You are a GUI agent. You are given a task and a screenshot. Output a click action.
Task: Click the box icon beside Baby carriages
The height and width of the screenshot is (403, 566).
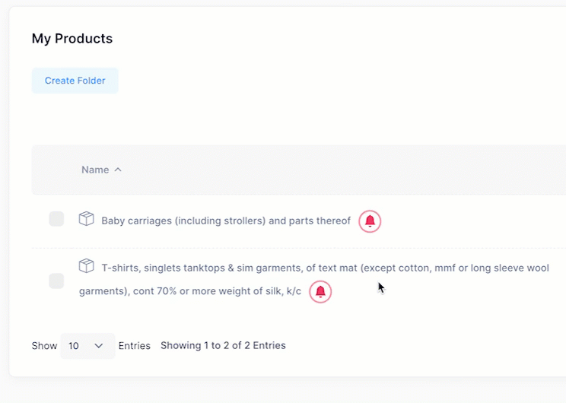[87, 220]
